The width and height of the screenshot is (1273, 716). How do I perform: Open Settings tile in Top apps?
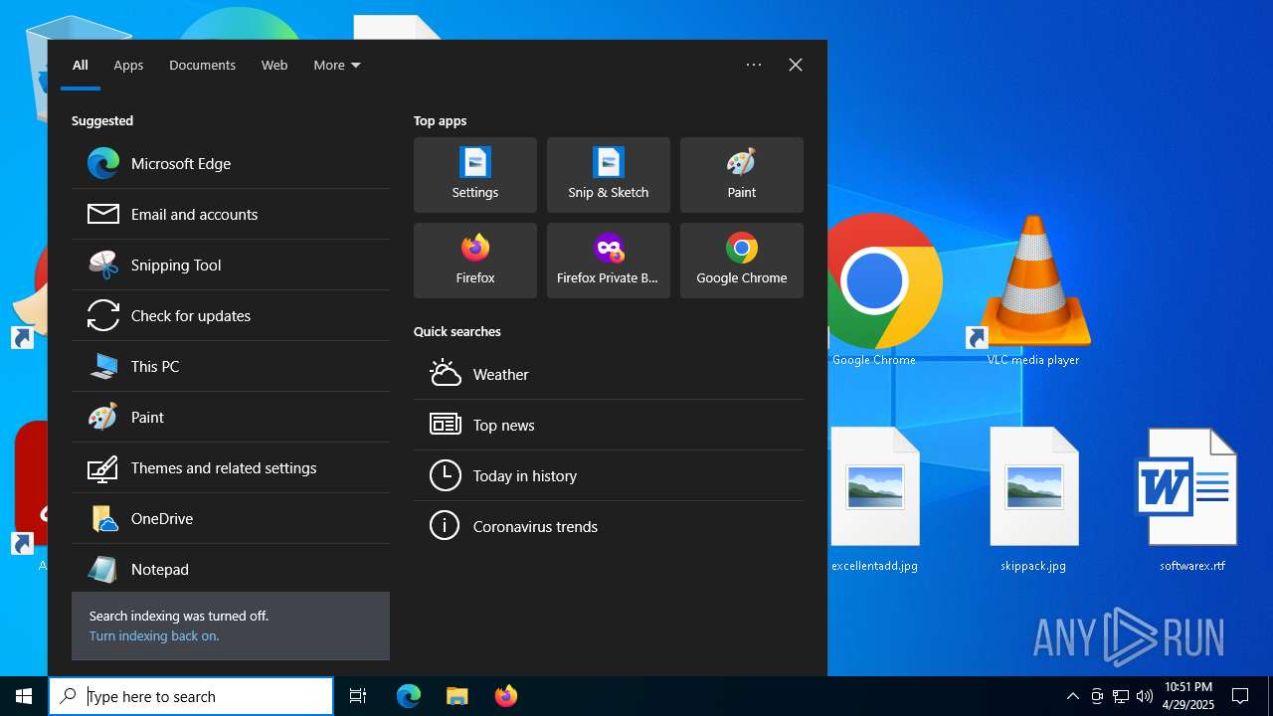[475, 175]
